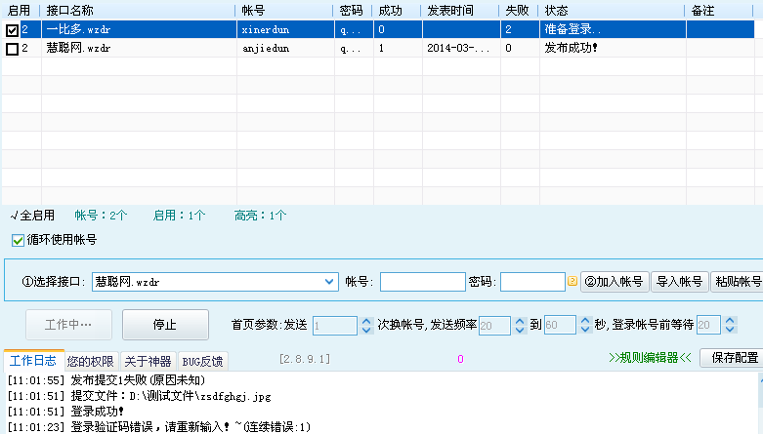The image size is (763, 434).
Task: Select the 一比多.wzdr interface name cell
Action: 139,29
